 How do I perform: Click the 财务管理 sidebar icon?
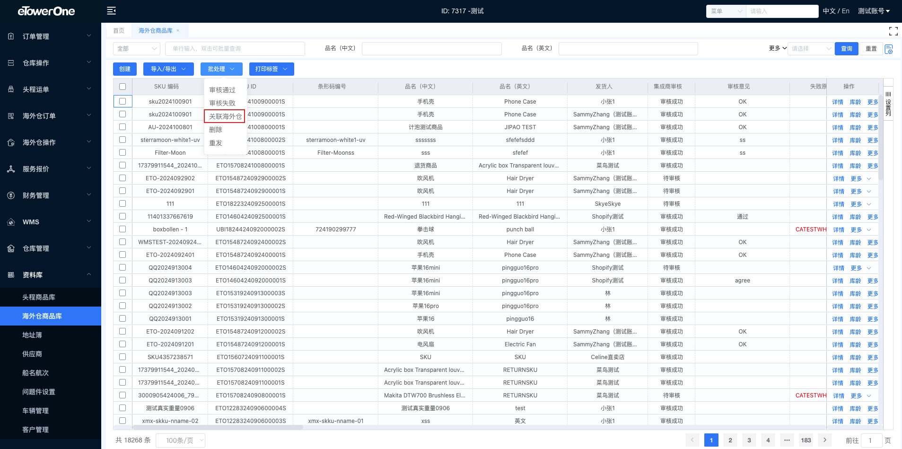(11, 195)
